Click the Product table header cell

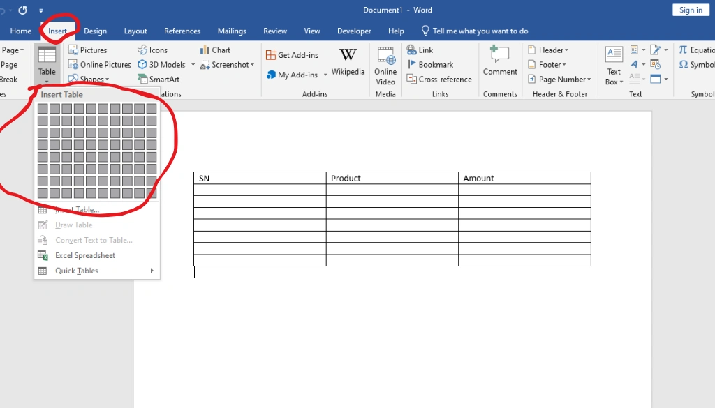392,178
